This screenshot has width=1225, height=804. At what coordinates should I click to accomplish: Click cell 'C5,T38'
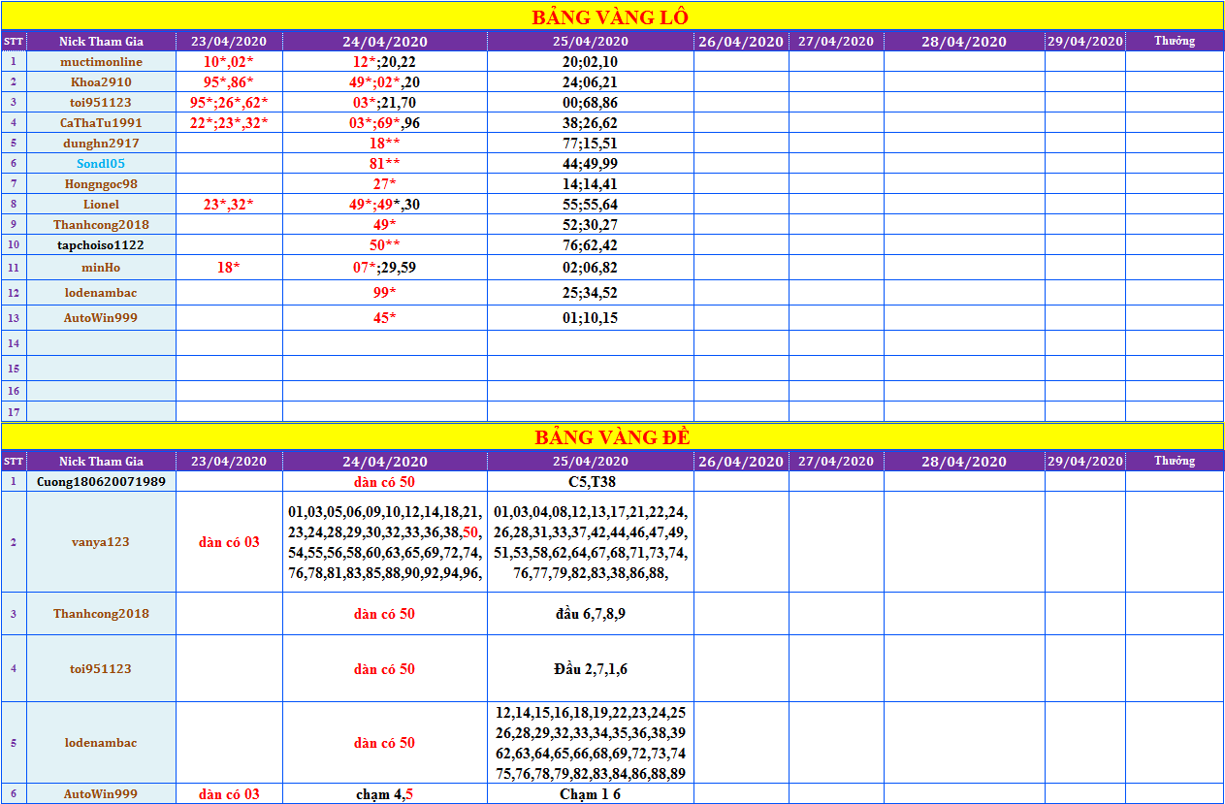tap(591, 481)
